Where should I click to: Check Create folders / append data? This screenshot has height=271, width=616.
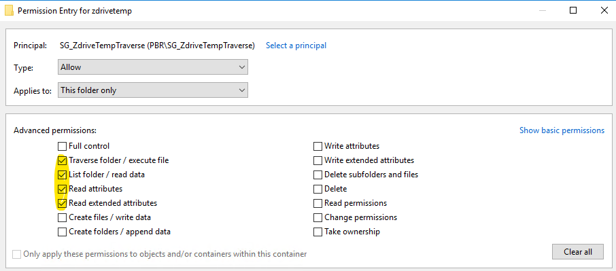[x=62, y=232]
